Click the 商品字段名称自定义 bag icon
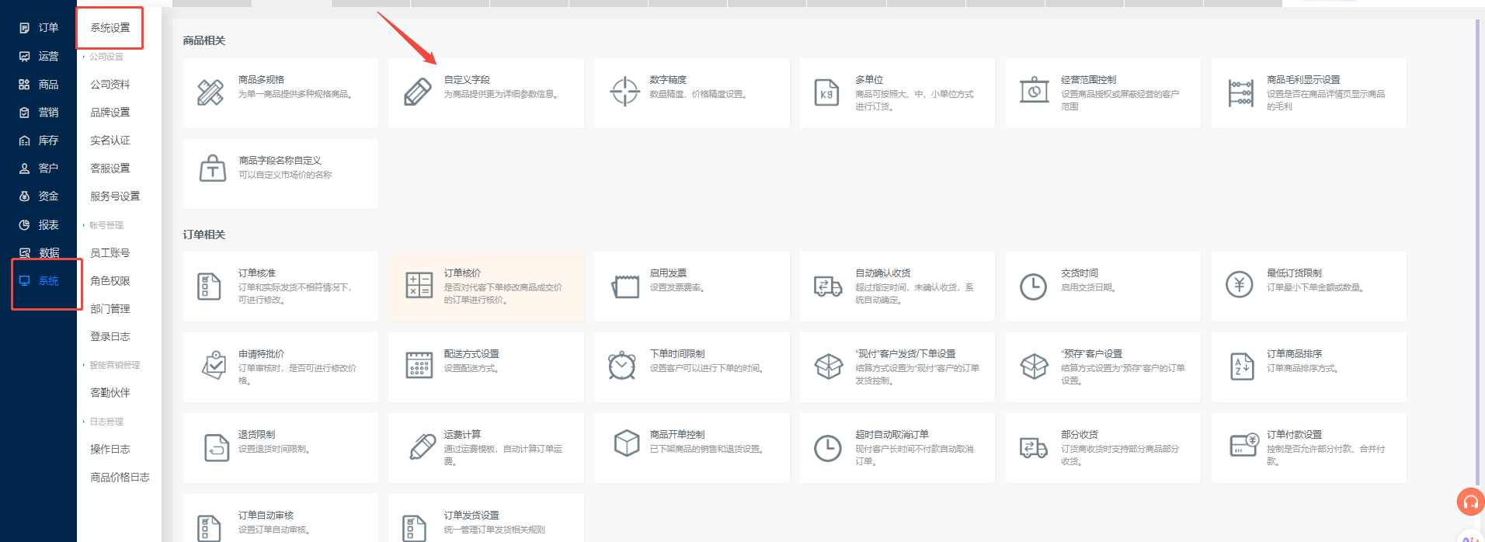This screenshot has height=542, width=1485. pos(212,168)
